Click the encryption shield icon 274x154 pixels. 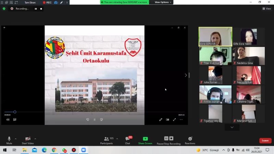pyautogui.click(x=4, y=9)
